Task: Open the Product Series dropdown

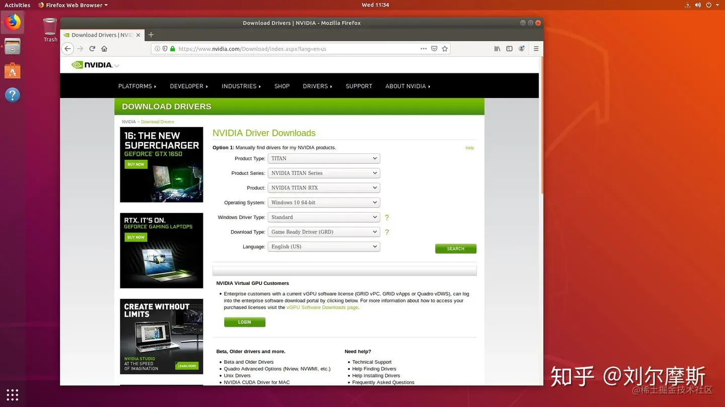Action: tap(324, 173)
